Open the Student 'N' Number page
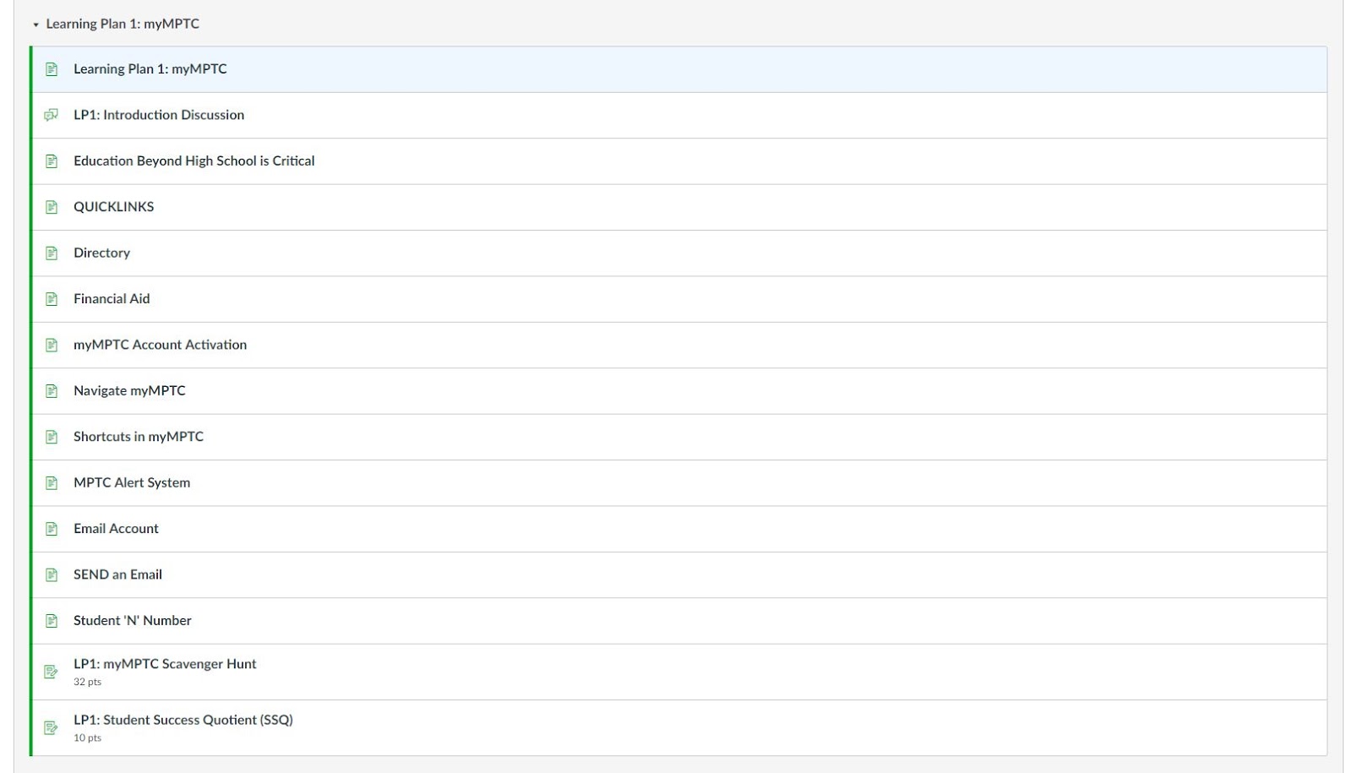 tap(133, 620)
